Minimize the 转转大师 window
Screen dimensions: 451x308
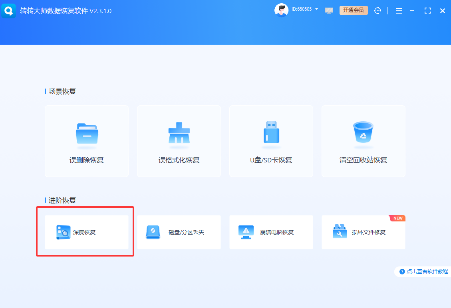412,11
